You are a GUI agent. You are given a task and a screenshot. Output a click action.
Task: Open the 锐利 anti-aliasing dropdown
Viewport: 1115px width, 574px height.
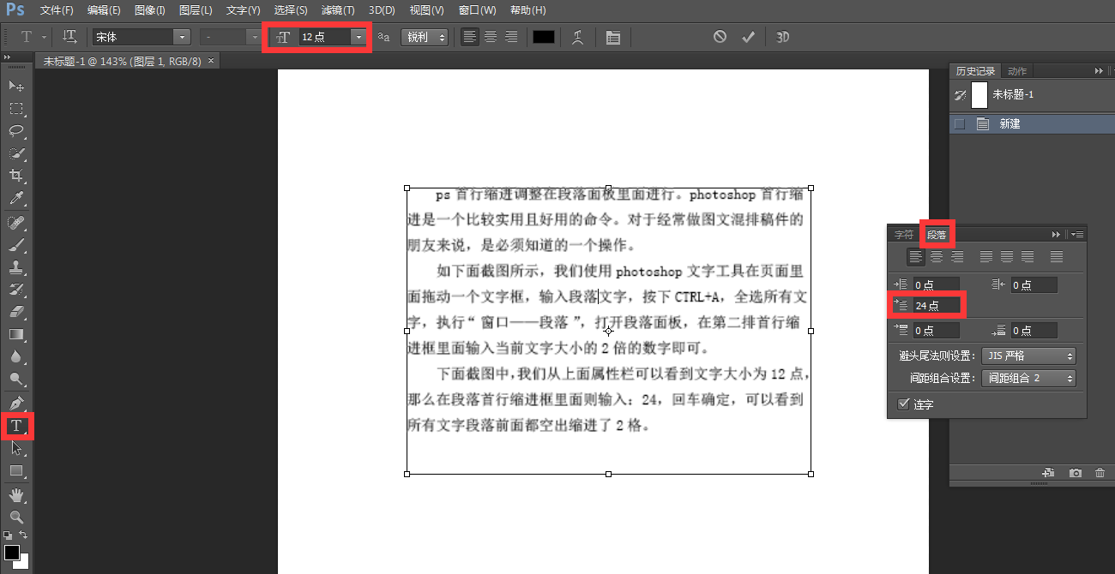point(425,37)
